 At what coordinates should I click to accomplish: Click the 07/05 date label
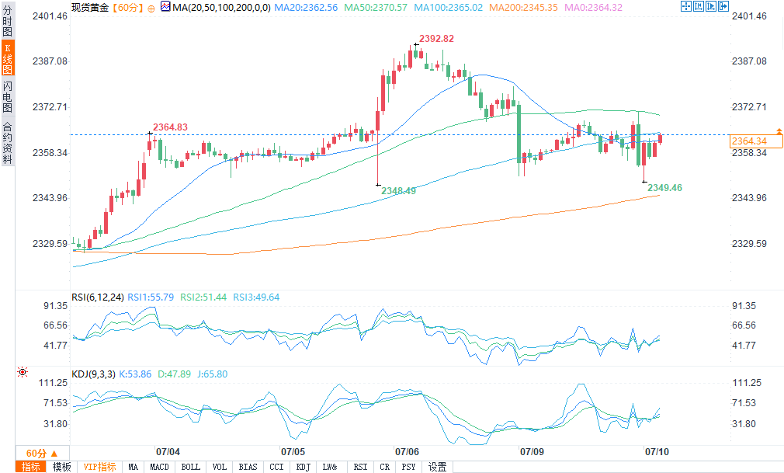[x=293, y=452]
